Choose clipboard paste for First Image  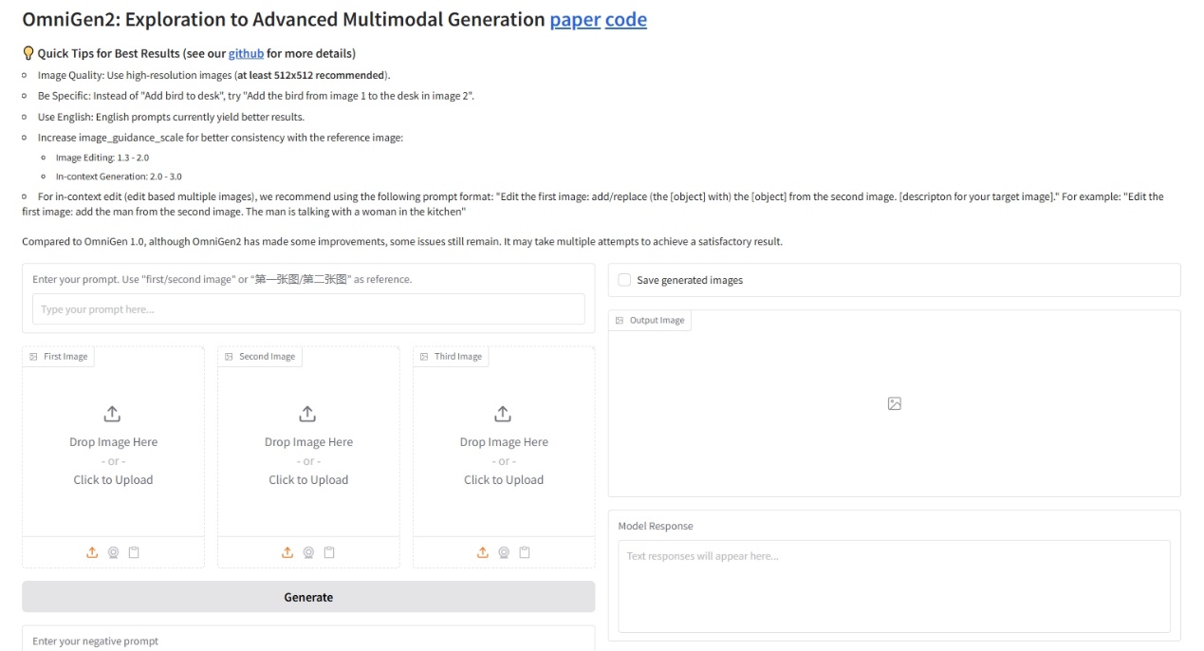134,552
